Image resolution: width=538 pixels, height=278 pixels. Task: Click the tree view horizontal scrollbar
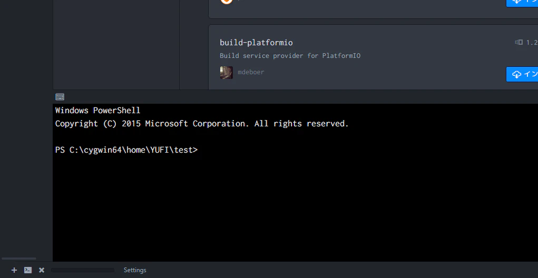pyautogui.click(x=19, y=259)
